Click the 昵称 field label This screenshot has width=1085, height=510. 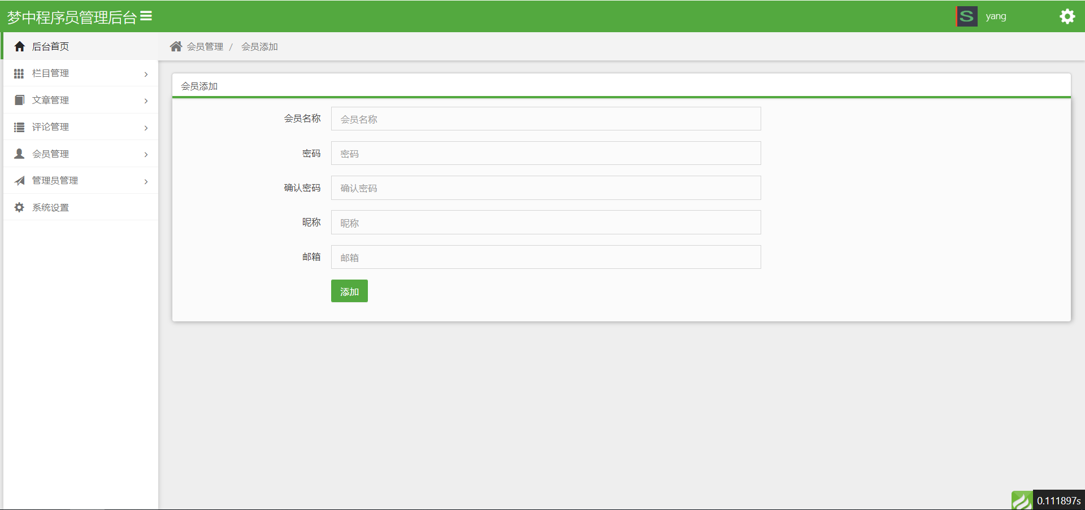[x=311, y=223]
